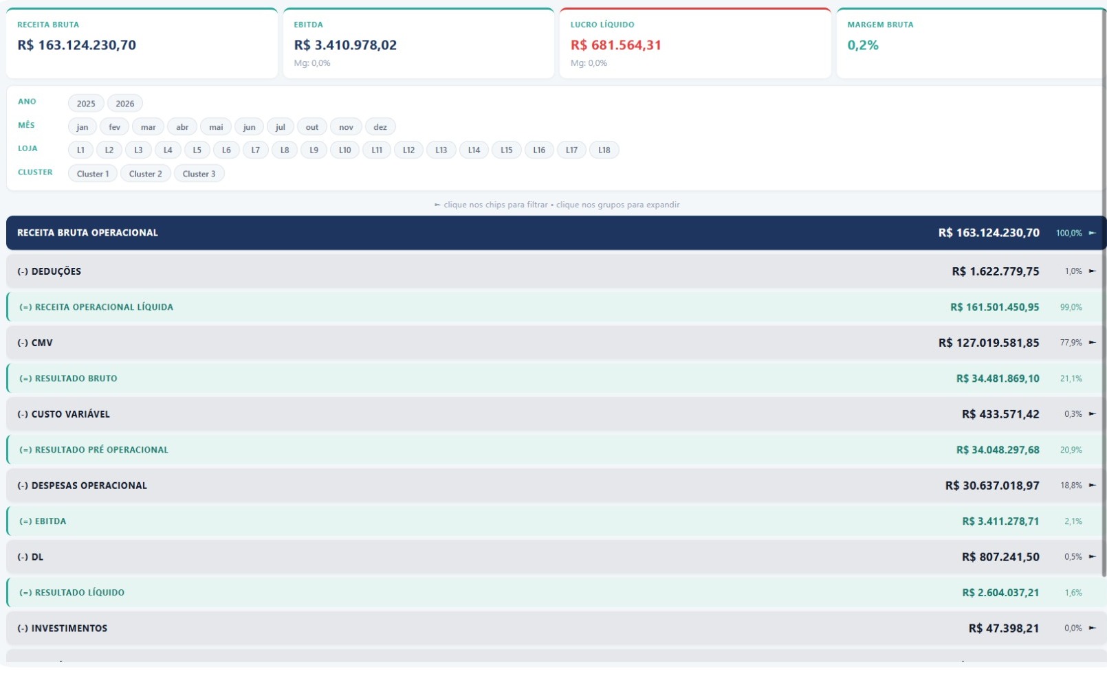Click the value R$ 34.481.869,10
Screen dimensions: 1107x680
coord(998,378)
